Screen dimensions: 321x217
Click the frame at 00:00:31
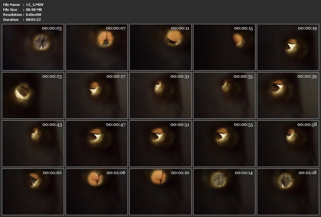click(x=160, y=95)
